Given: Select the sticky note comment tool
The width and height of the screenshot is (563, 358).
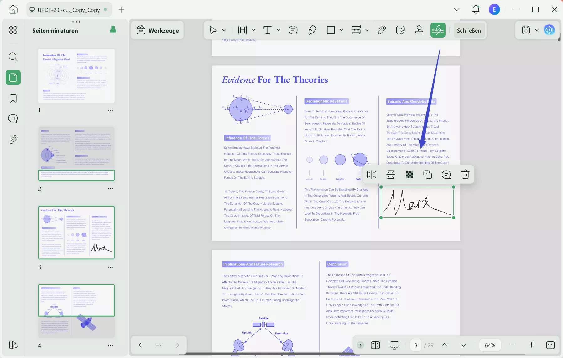Looking at the screenshot, I should click(293, 30).
